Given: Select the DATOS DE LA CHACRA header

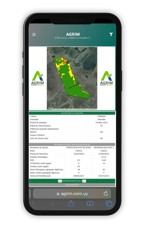Looking at the screenshot, I should pos(72,113).
